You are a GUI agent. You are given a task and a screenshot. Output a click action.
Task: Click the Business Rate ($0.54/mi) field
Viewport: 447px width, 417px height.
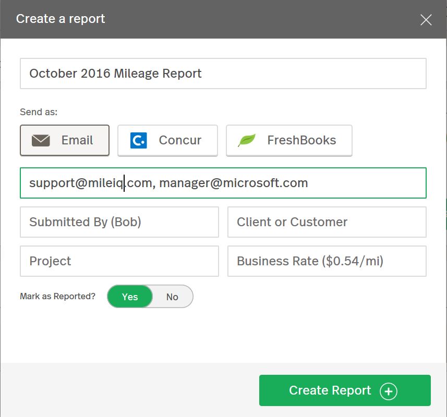[x=327, y=261]
